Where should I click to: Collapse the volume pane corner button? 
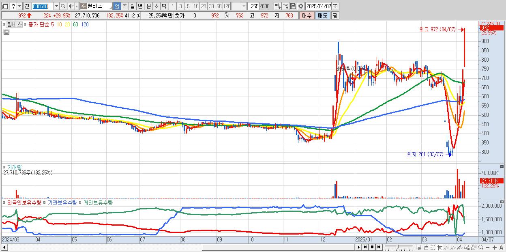(x=502, y=166)
